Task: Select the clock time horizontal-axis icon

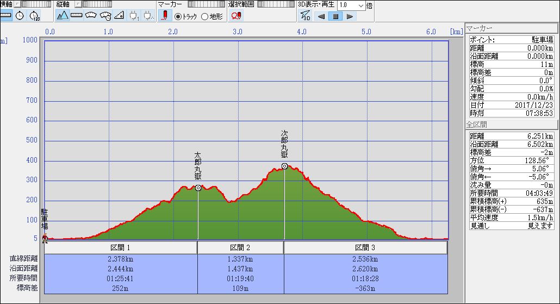Action: click(x=20, y=16)
